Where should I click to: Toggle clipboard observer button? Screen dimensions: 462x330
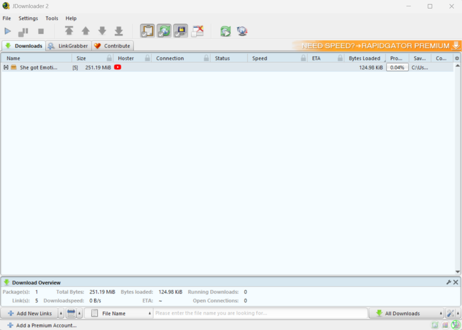[x=148, y=31]
